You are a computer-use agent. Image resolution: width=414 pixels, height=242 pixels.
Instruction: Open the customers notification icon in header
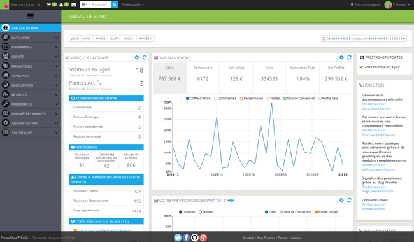click(61, 4)
